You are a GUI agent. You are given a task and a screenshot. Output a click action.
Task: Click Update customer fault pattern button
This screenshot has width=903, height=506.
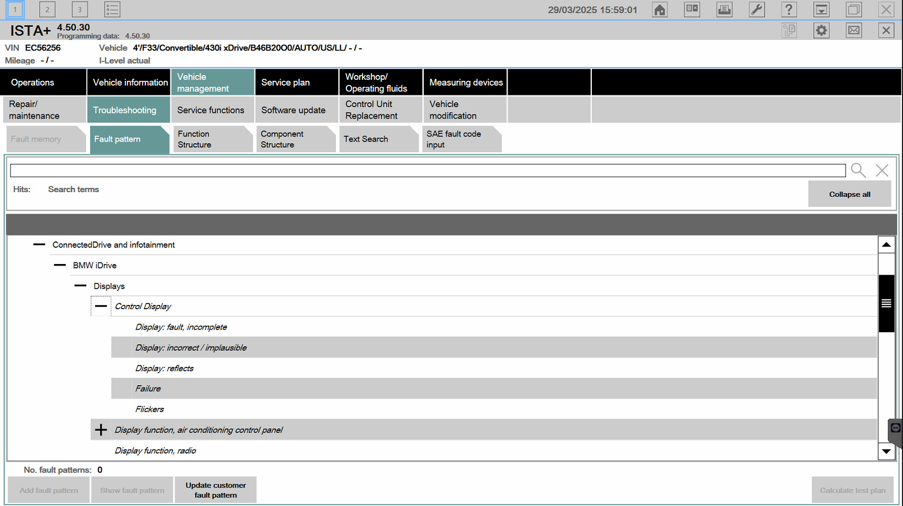[215, 490]
